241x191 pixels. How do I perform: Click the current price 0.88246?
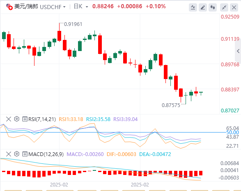[x=103, y=6]
